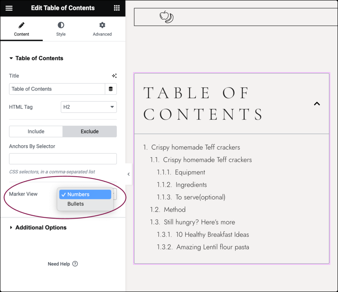Switch to the Style tab
Image resolution: width=338 pixels, height=292 pixels.
pos(61,29)
